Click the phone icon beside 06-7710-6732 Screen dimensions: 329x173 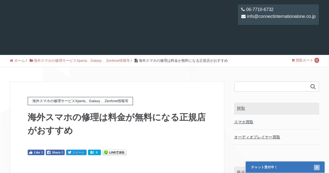click(x=243, y=9)
